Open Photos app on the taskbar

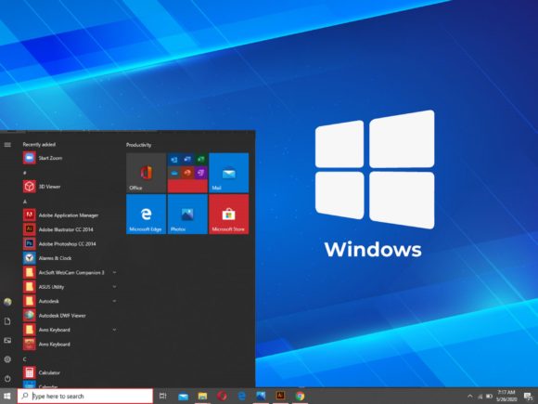pyautogui.click(x=261, y=396)
